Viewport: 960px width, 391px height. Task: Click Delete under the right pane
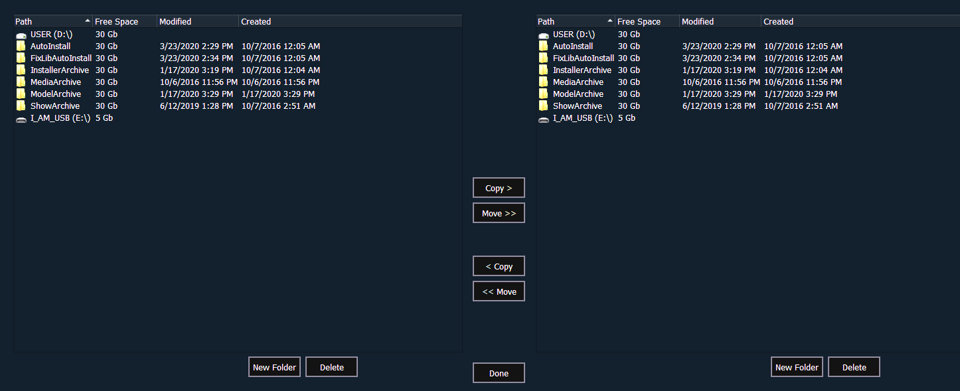click(x=854, y=366)
